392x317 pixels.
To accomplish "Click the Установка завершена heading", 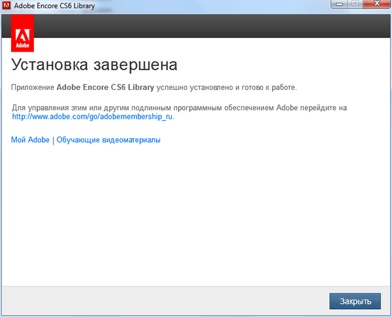I will 94,65.
